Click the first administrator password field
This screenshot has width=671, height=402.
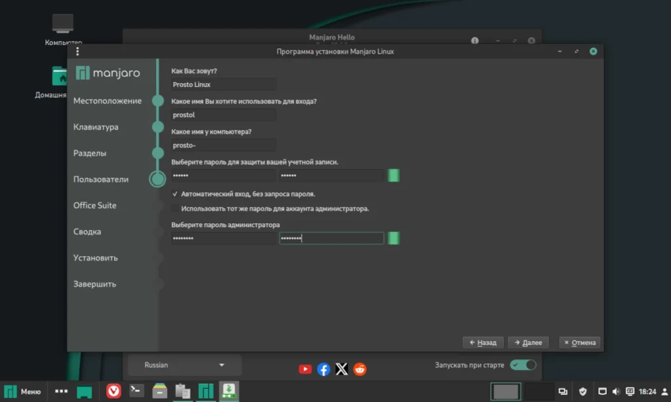(223, 238)
